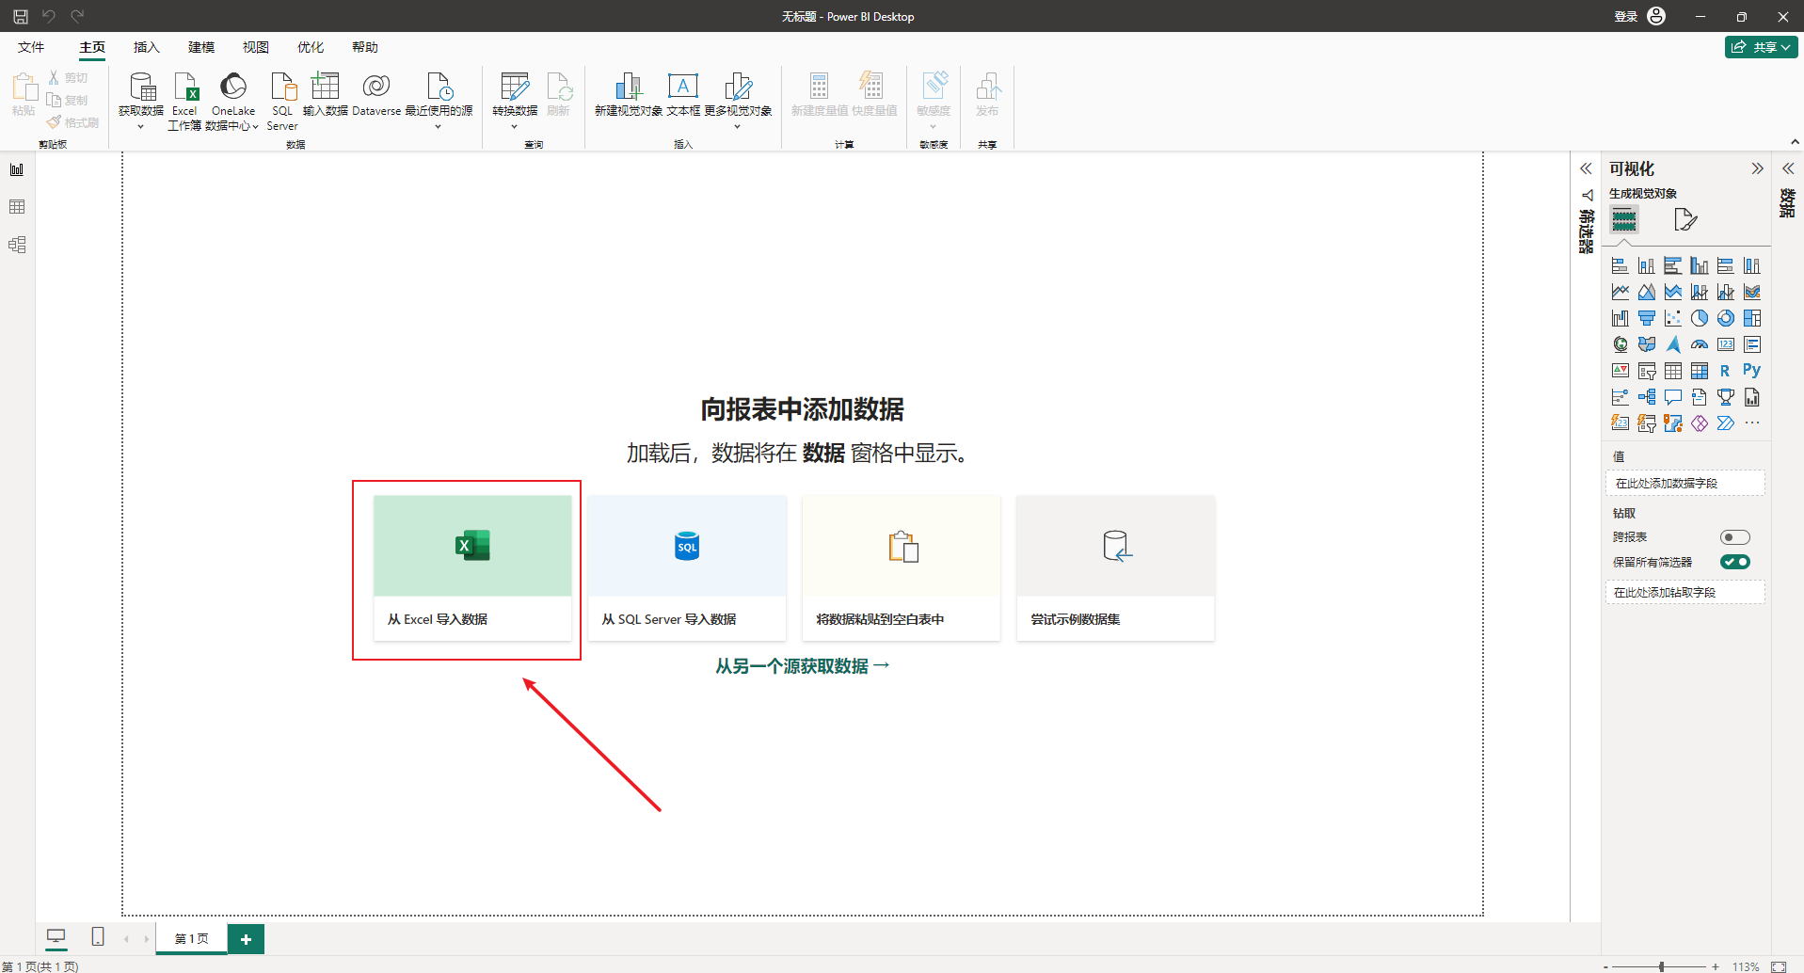The height and width of the screenshot is (973, 1804).
Task: Expand the 最近使用的源 dropdown
Action: (x=439, y=101)
